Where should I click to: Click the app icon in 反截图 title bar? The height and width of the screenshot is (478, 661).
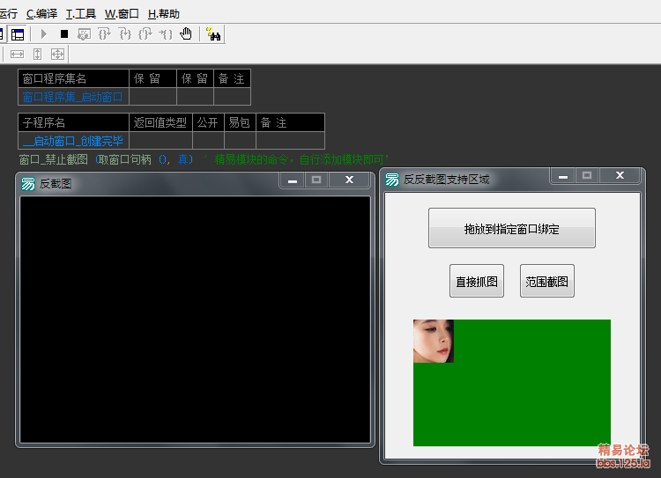pyautogui.click(x=28, y=184)
